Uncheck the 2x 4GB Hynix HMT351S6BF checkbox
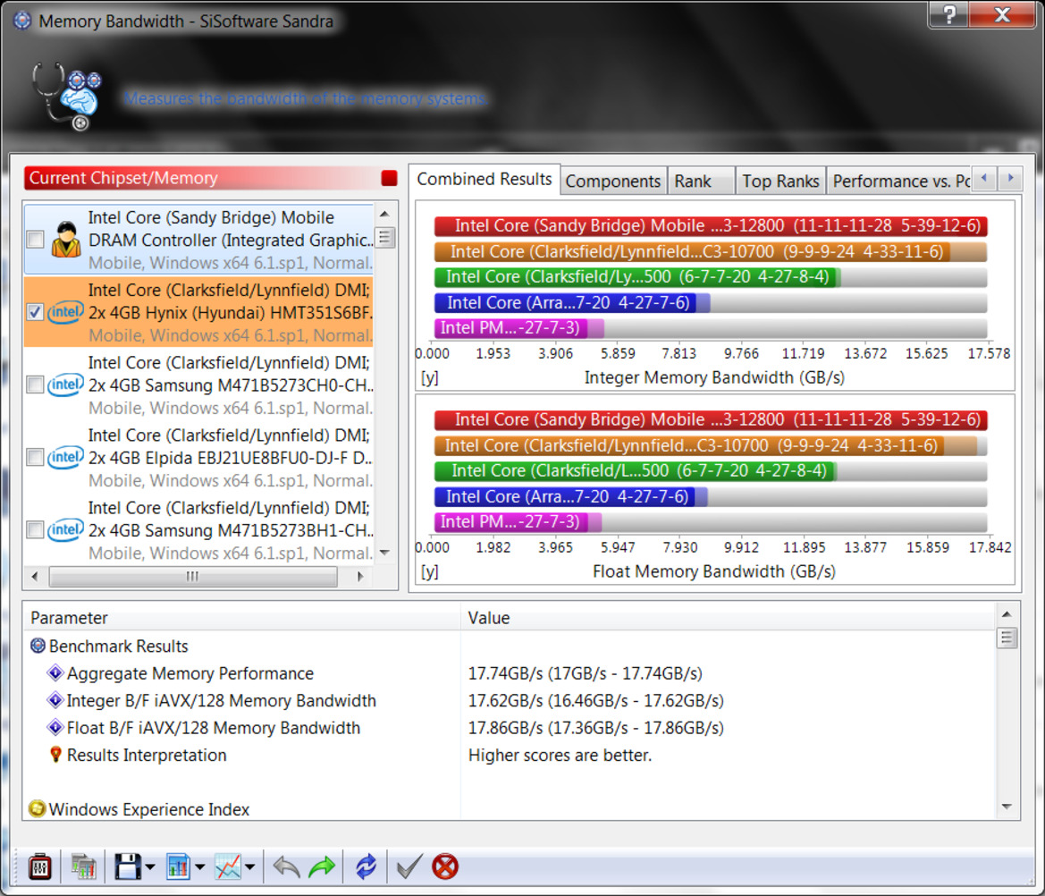This screenshot has height=896, width=1045. pos(36,312)
